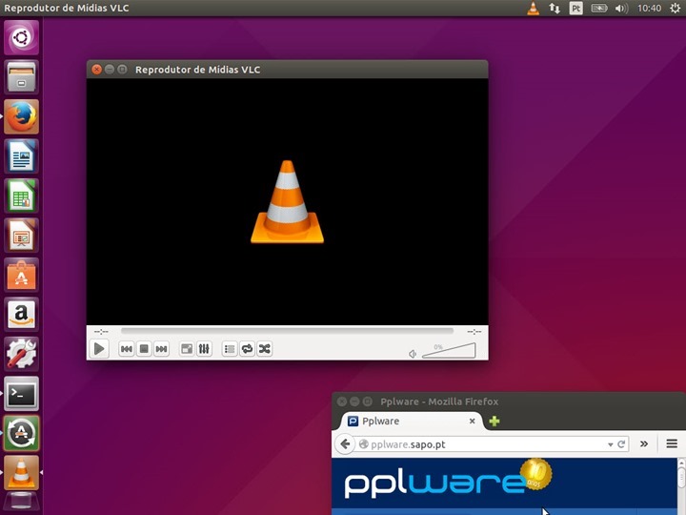This screenshot has height=515, width=686.
Task: Click VLC tray icon in top panel
Action: point(533,8)
